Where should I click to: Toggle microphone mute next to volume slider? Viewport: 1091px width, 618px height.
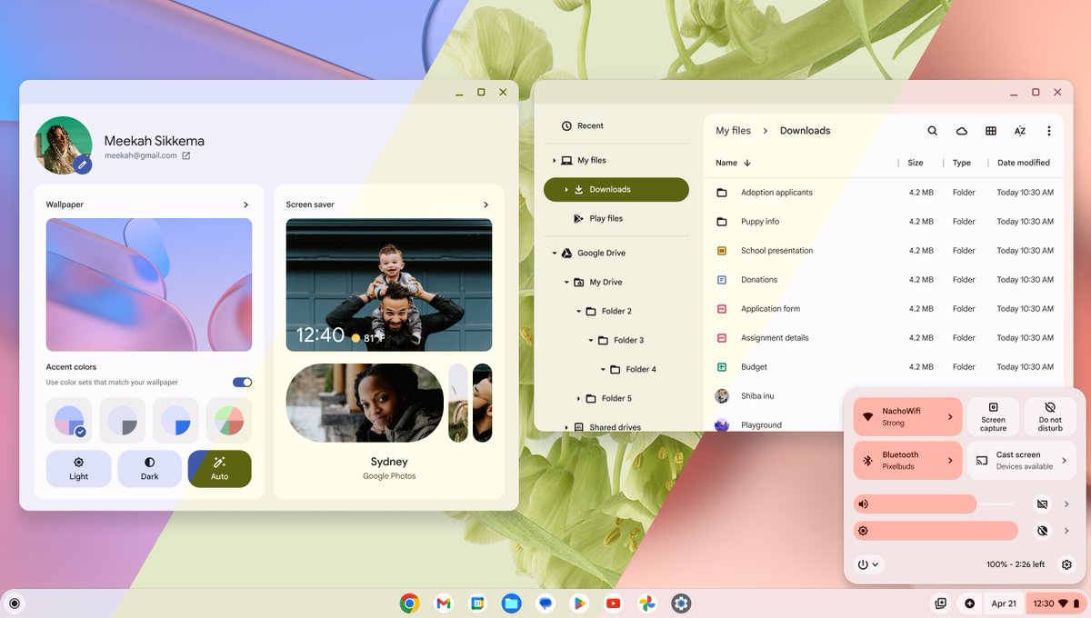point(1041,503)
